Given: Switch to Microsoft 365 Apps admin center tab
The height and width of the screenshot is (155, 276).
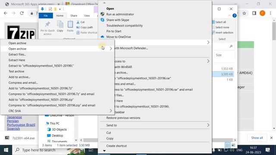Looking at the screenshot, I should pos(33,4).
